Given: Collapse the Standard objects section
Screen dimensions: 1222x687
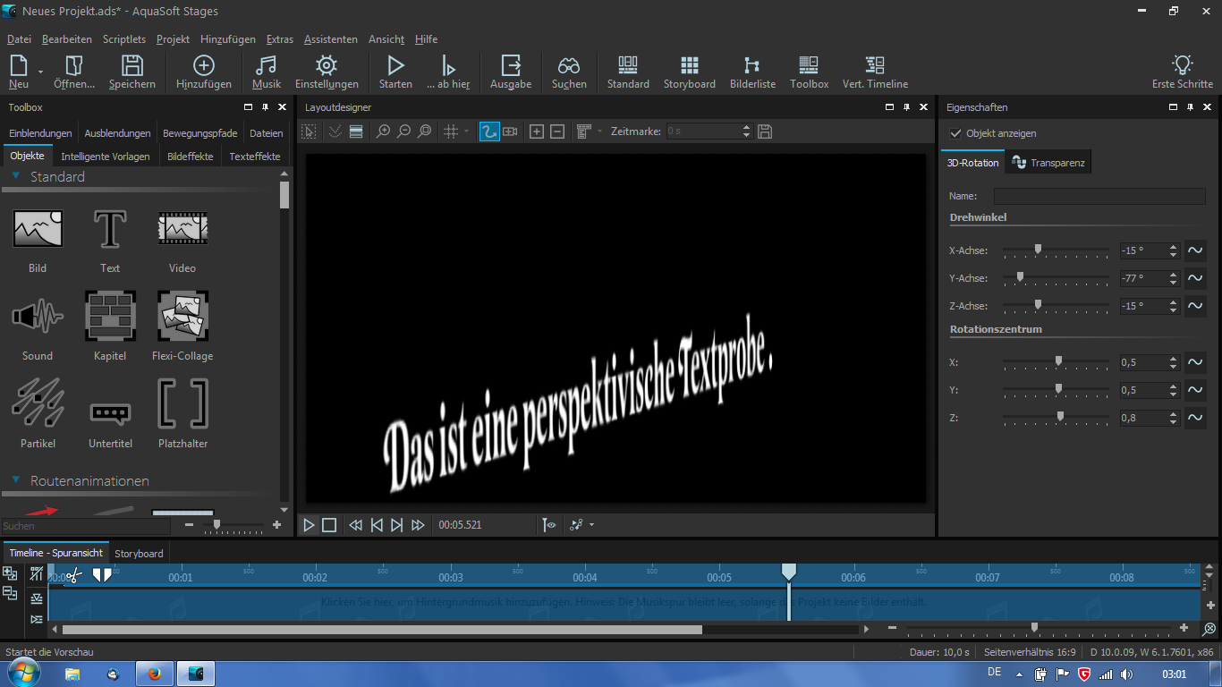Looking at the screenshot, I should (16, 176).
